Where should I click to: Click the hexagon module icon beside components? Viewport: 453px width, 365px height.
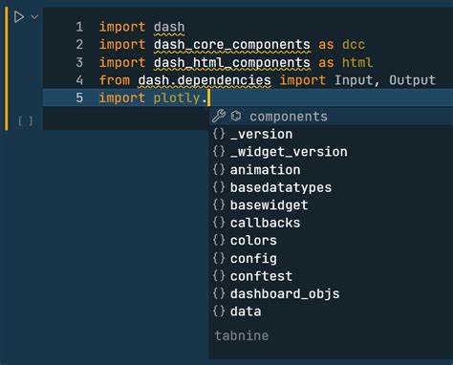tap(236, 116)
